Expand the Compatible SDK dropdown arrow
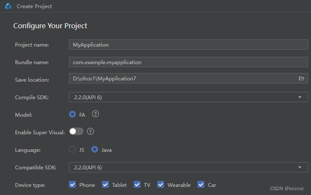This screenshot has height=195, width=311. 300,168
